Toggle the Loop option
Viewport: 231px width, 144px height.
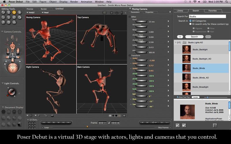(x=42, y=128)
